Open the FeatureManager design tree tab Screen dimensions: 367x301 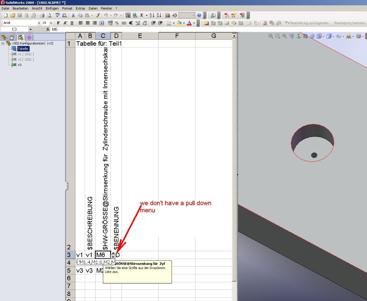(x=4, y=37)
